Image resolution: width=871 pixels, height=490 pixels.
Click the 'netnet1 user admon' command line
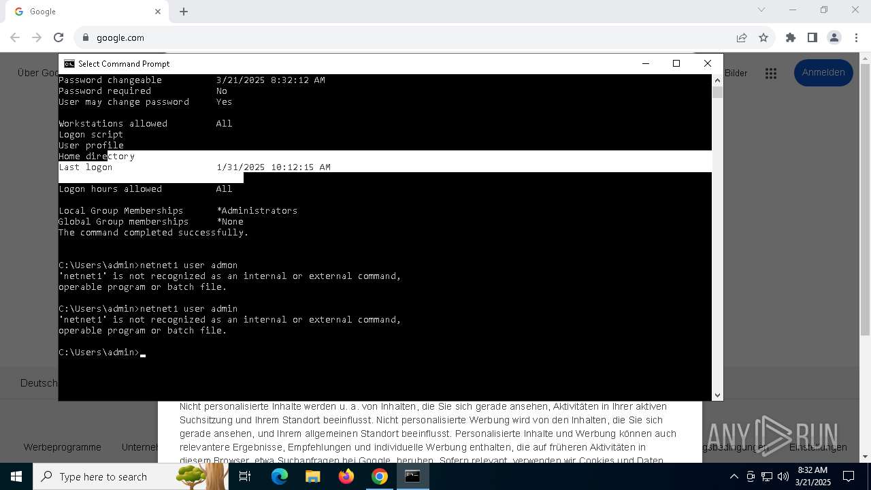148,265
